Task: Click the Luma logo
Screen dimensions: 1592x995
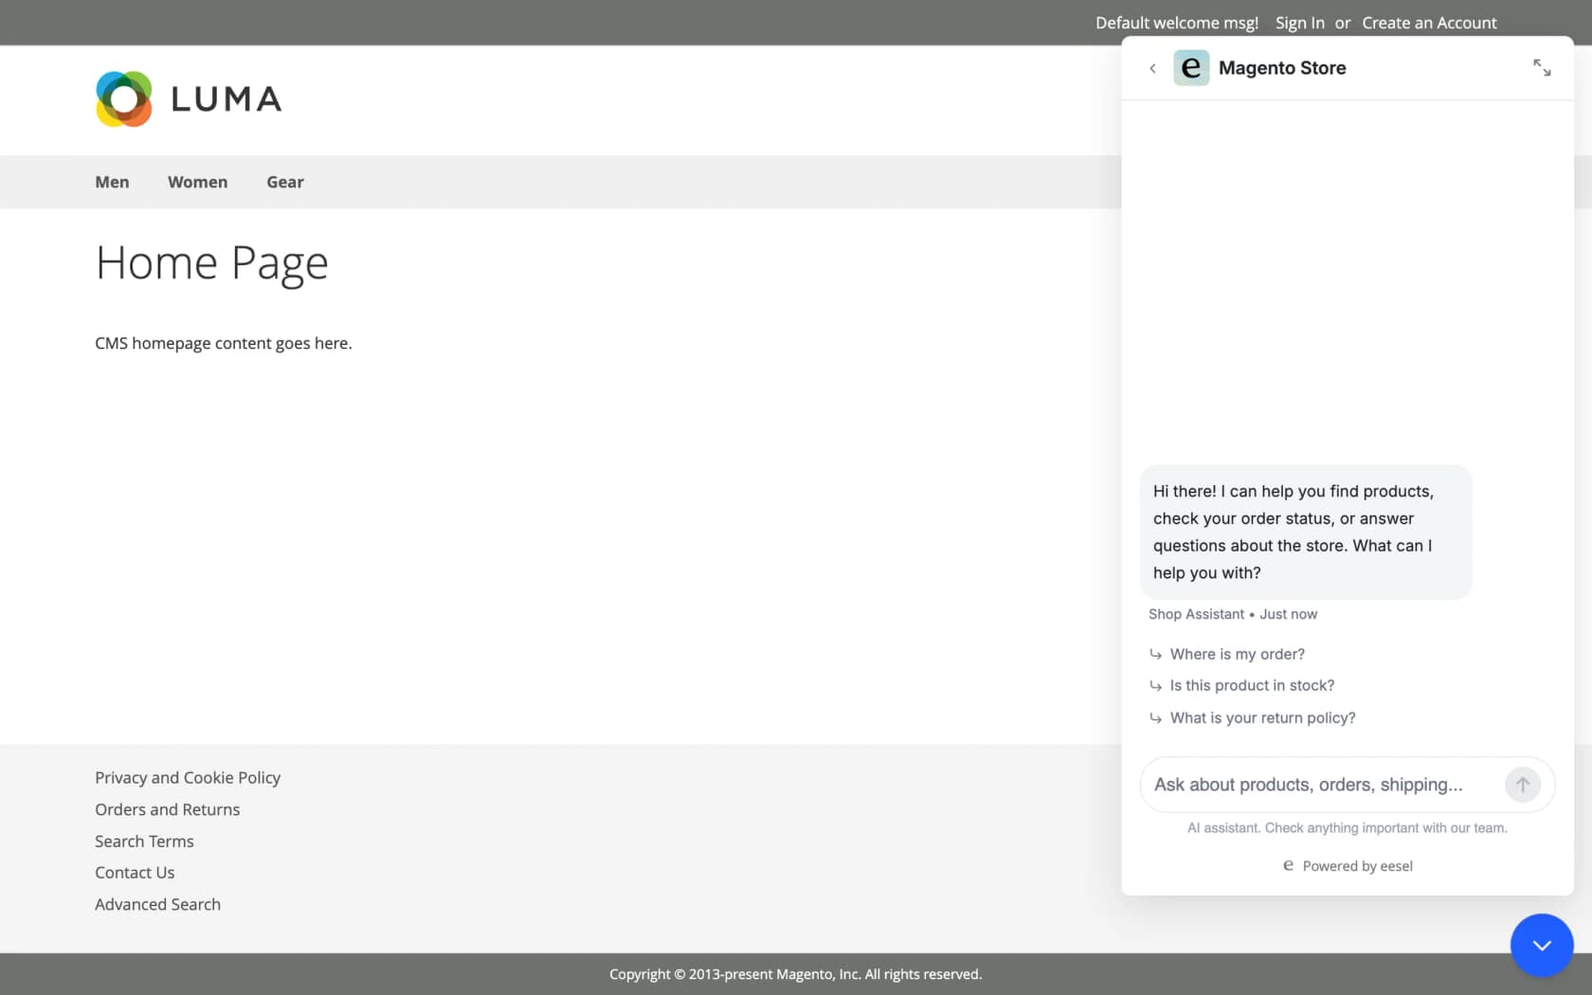Action: (x=189, y=99)
